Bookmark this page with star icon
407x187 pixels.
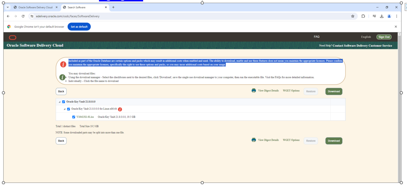(x=353, y=16)
